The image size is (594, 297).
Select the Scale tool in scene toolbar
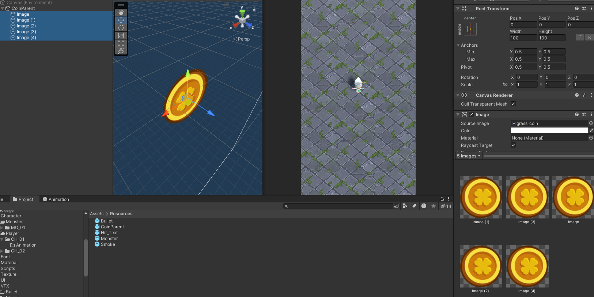[x=121, y=35]
